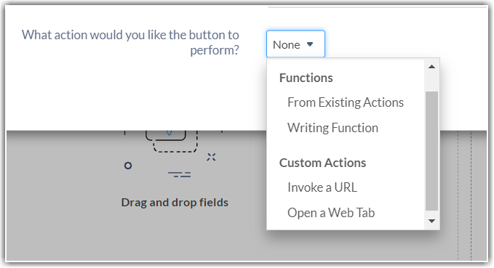Click the small circle illustration icon
This screenshot has width=494, height=268.
tap(128, 166)
